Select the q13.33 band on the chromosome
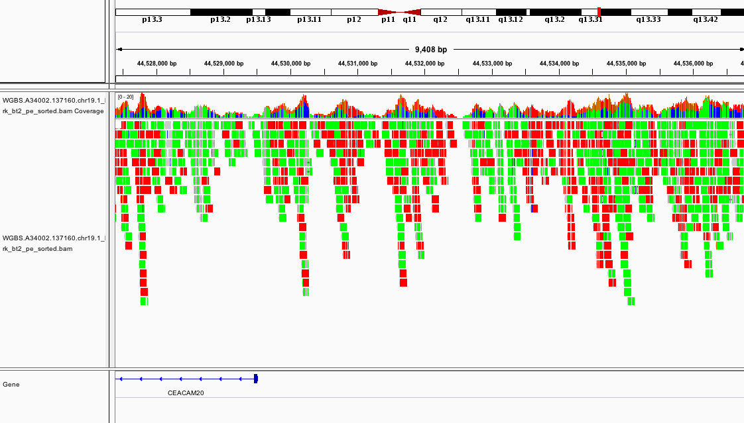Image resolution: width=744 pixels, height=423 pixels. coord(649,12)
